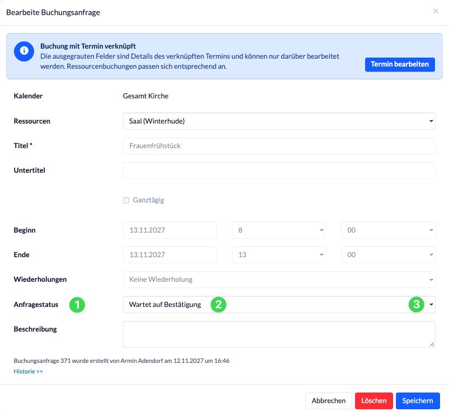Open the Ende hour dropdown showing 13
This screenshot has width=449, height=416.
pyautogui.click(x=279, y=255)
